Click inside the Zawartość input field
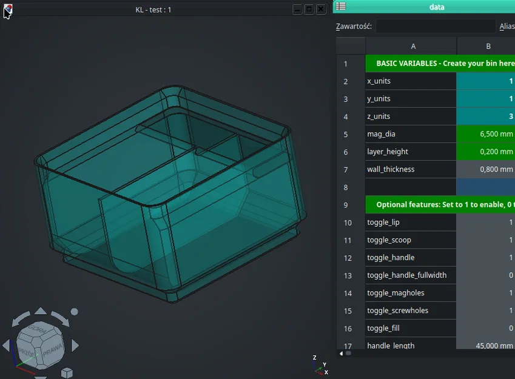The image size is (515, 379). [434, 26]
